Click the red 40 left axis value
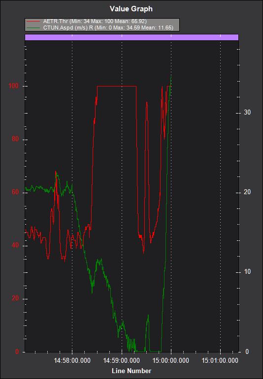 pyautogui.click(x=15, y=246)
